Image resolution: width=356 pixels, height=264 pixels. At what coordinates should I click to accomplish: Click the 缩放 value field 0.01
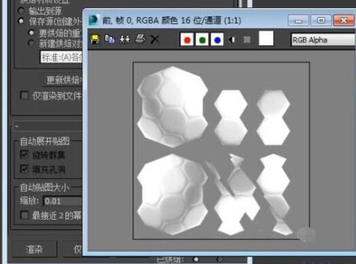(63, 201)
